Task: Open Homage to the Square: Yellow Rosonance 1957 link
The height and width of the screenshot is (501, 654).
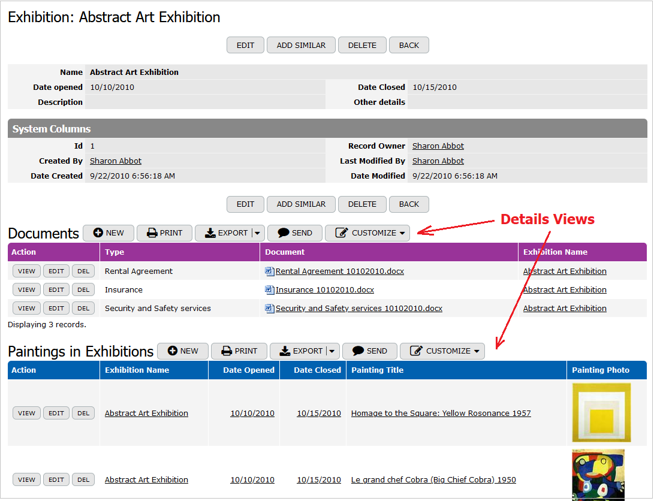Action: [441, 413]
